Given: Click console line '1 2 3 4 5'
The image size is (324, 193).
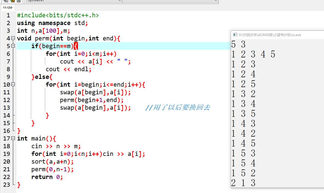Looking at the screenshot, I should point(253,54).
